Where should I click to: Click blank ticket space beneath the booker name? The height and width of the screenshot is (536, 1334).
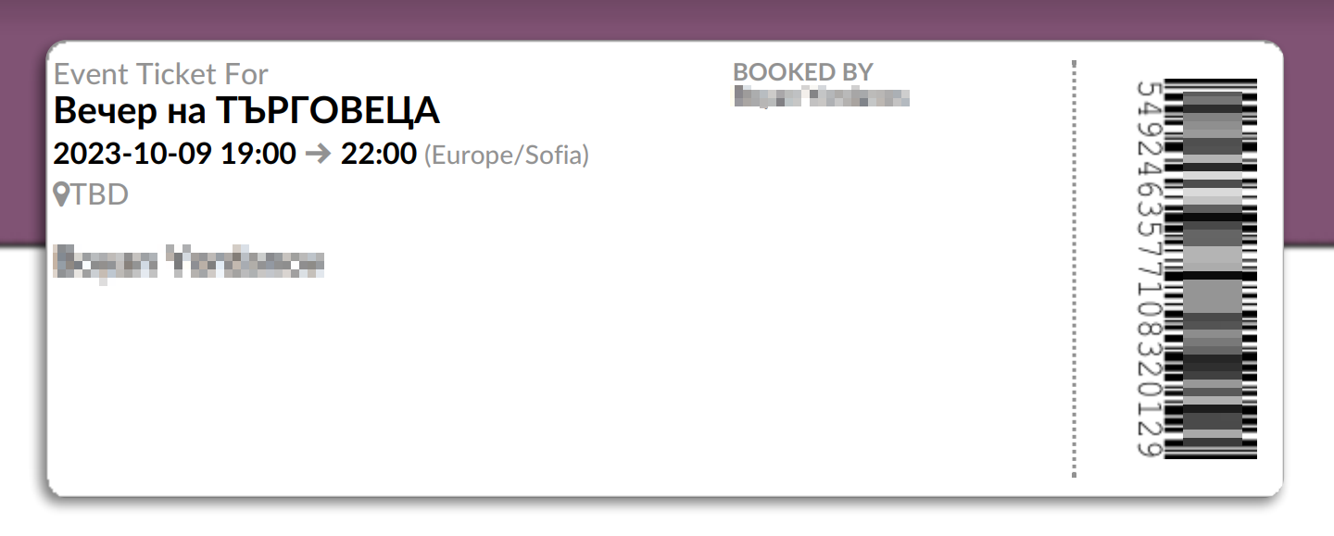click(834, 278)
